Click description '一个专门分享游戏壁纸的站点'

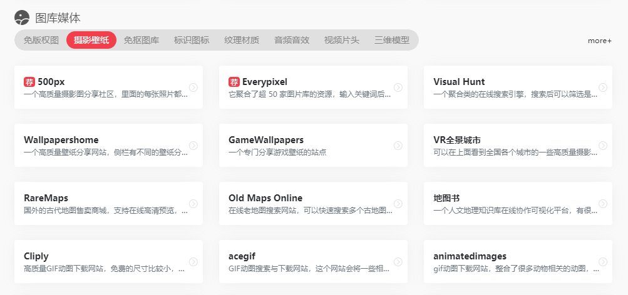point(277,152)
